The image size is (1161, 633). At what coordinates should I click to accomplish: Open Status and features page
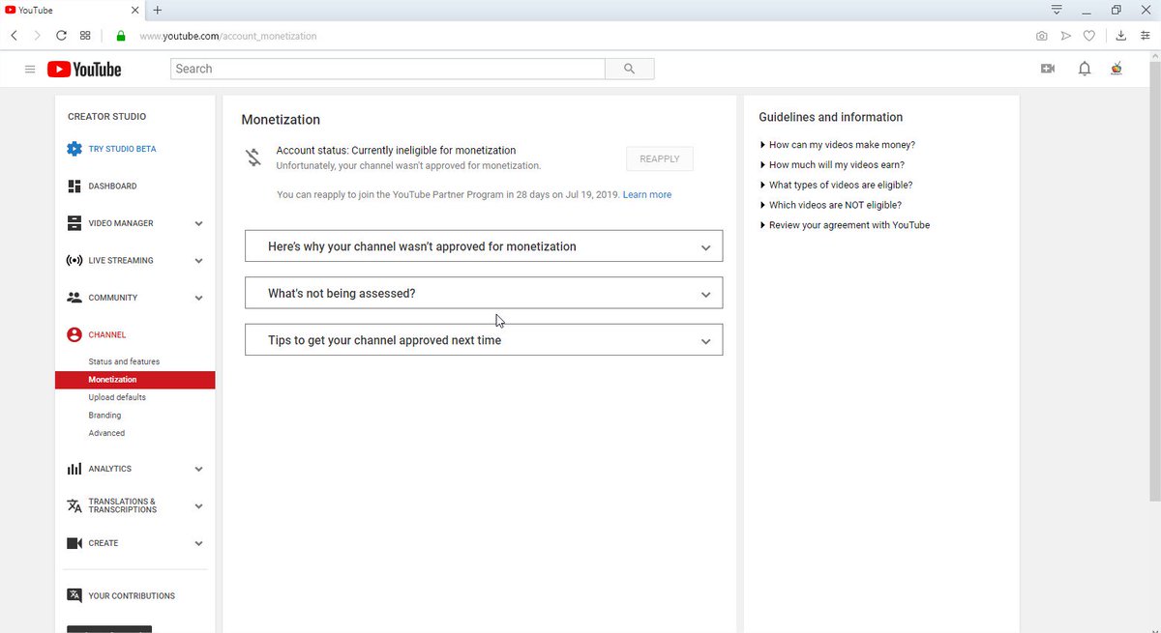124,361
